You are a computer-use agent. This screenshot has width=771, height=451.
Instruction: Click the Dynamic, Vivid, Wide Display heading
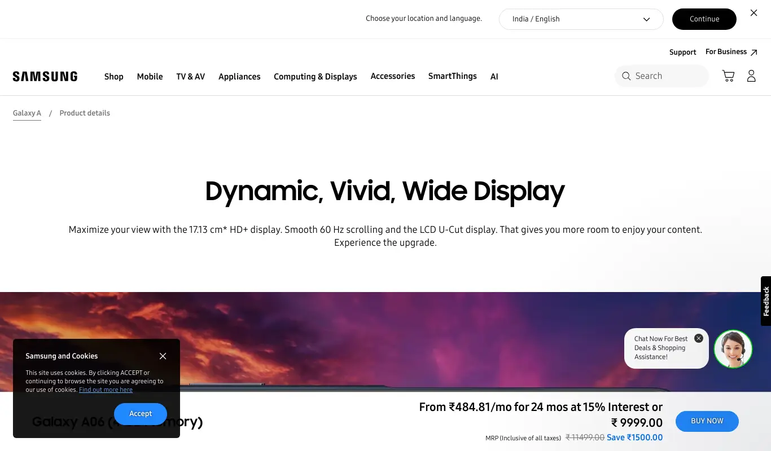pyautogui.click(x=385, y=191)
